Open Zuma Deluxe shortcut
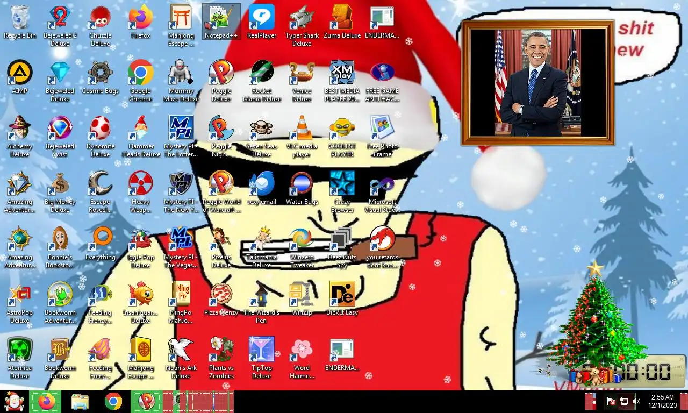The image size is (688, 413). pyautogui.click(x=342, y=23)
